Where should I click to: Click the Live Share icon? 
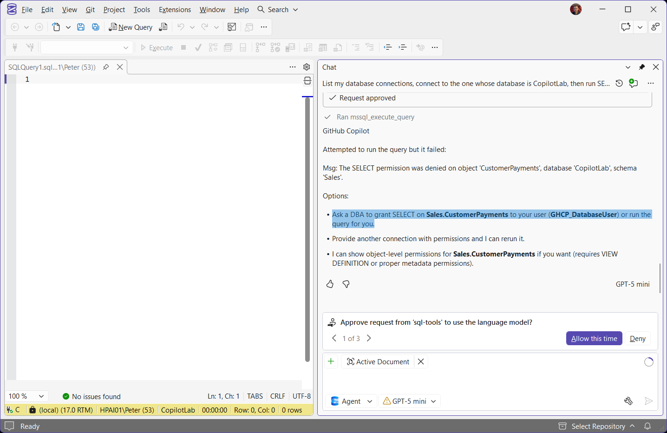pos(655,27)
